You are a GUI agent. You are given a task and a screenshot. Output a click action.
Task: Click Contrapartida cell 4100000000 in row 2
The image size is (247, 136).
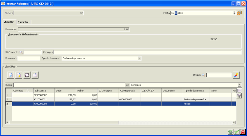130,99
